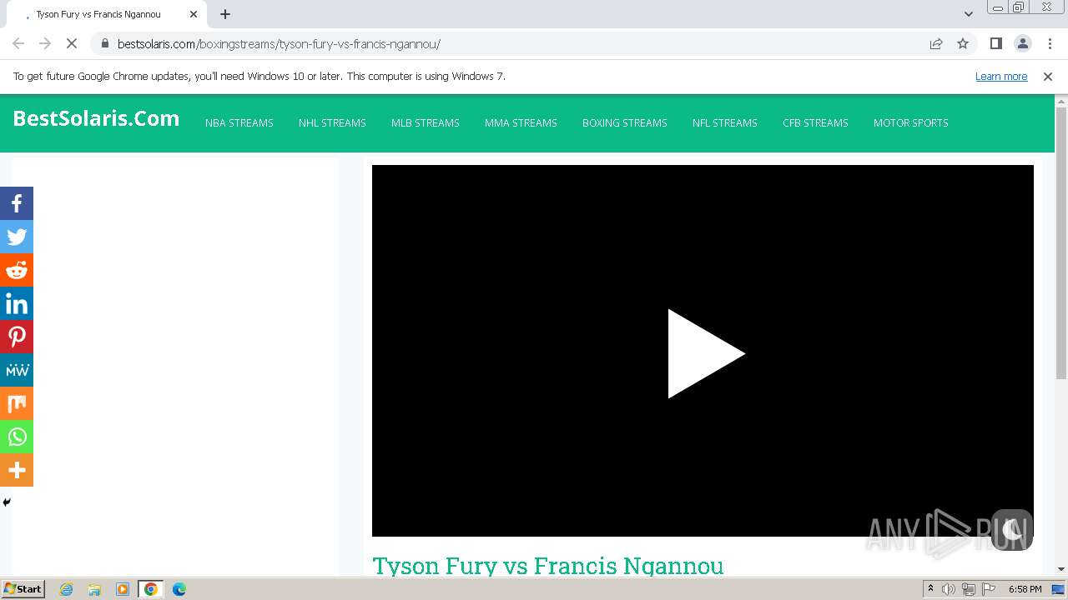This screenshot has height=600, width=1068.
Task: Bookmark this tab with star icon
Action: 963,43
